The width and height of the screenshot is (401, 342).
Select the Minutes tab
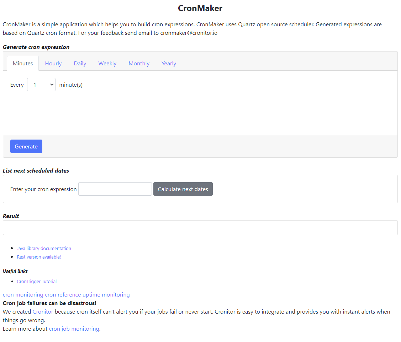[22, 63]
